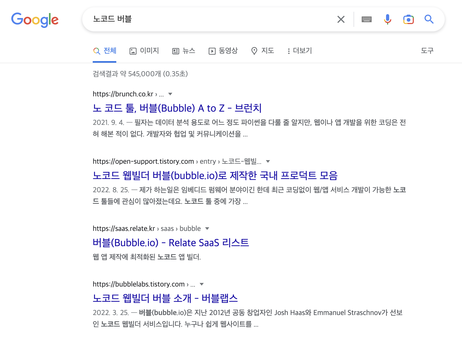Expand the 더보기 menu
462x337 pixels.
point(299,51)
